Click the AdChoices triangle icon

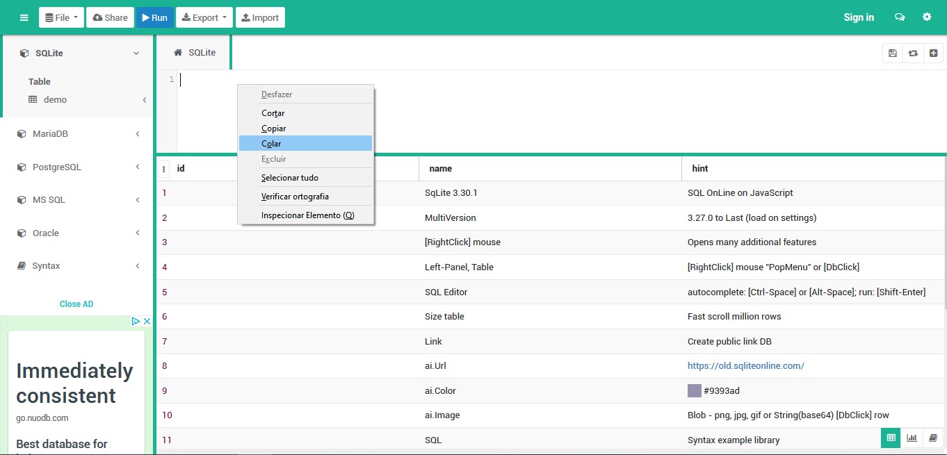pyautogui.click(x=136, y=322)
